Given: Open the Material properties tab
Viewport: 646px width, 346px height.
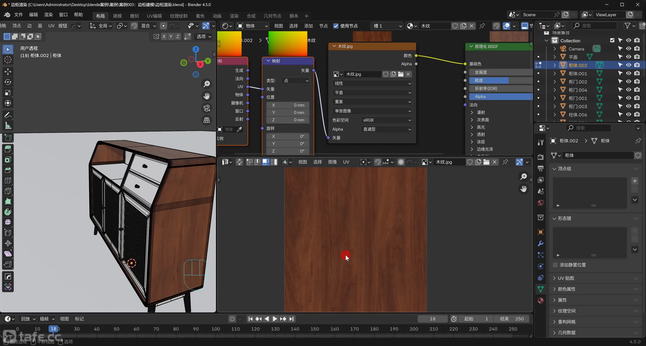Looking at the screenshot, I should click(x=541, y=300).
